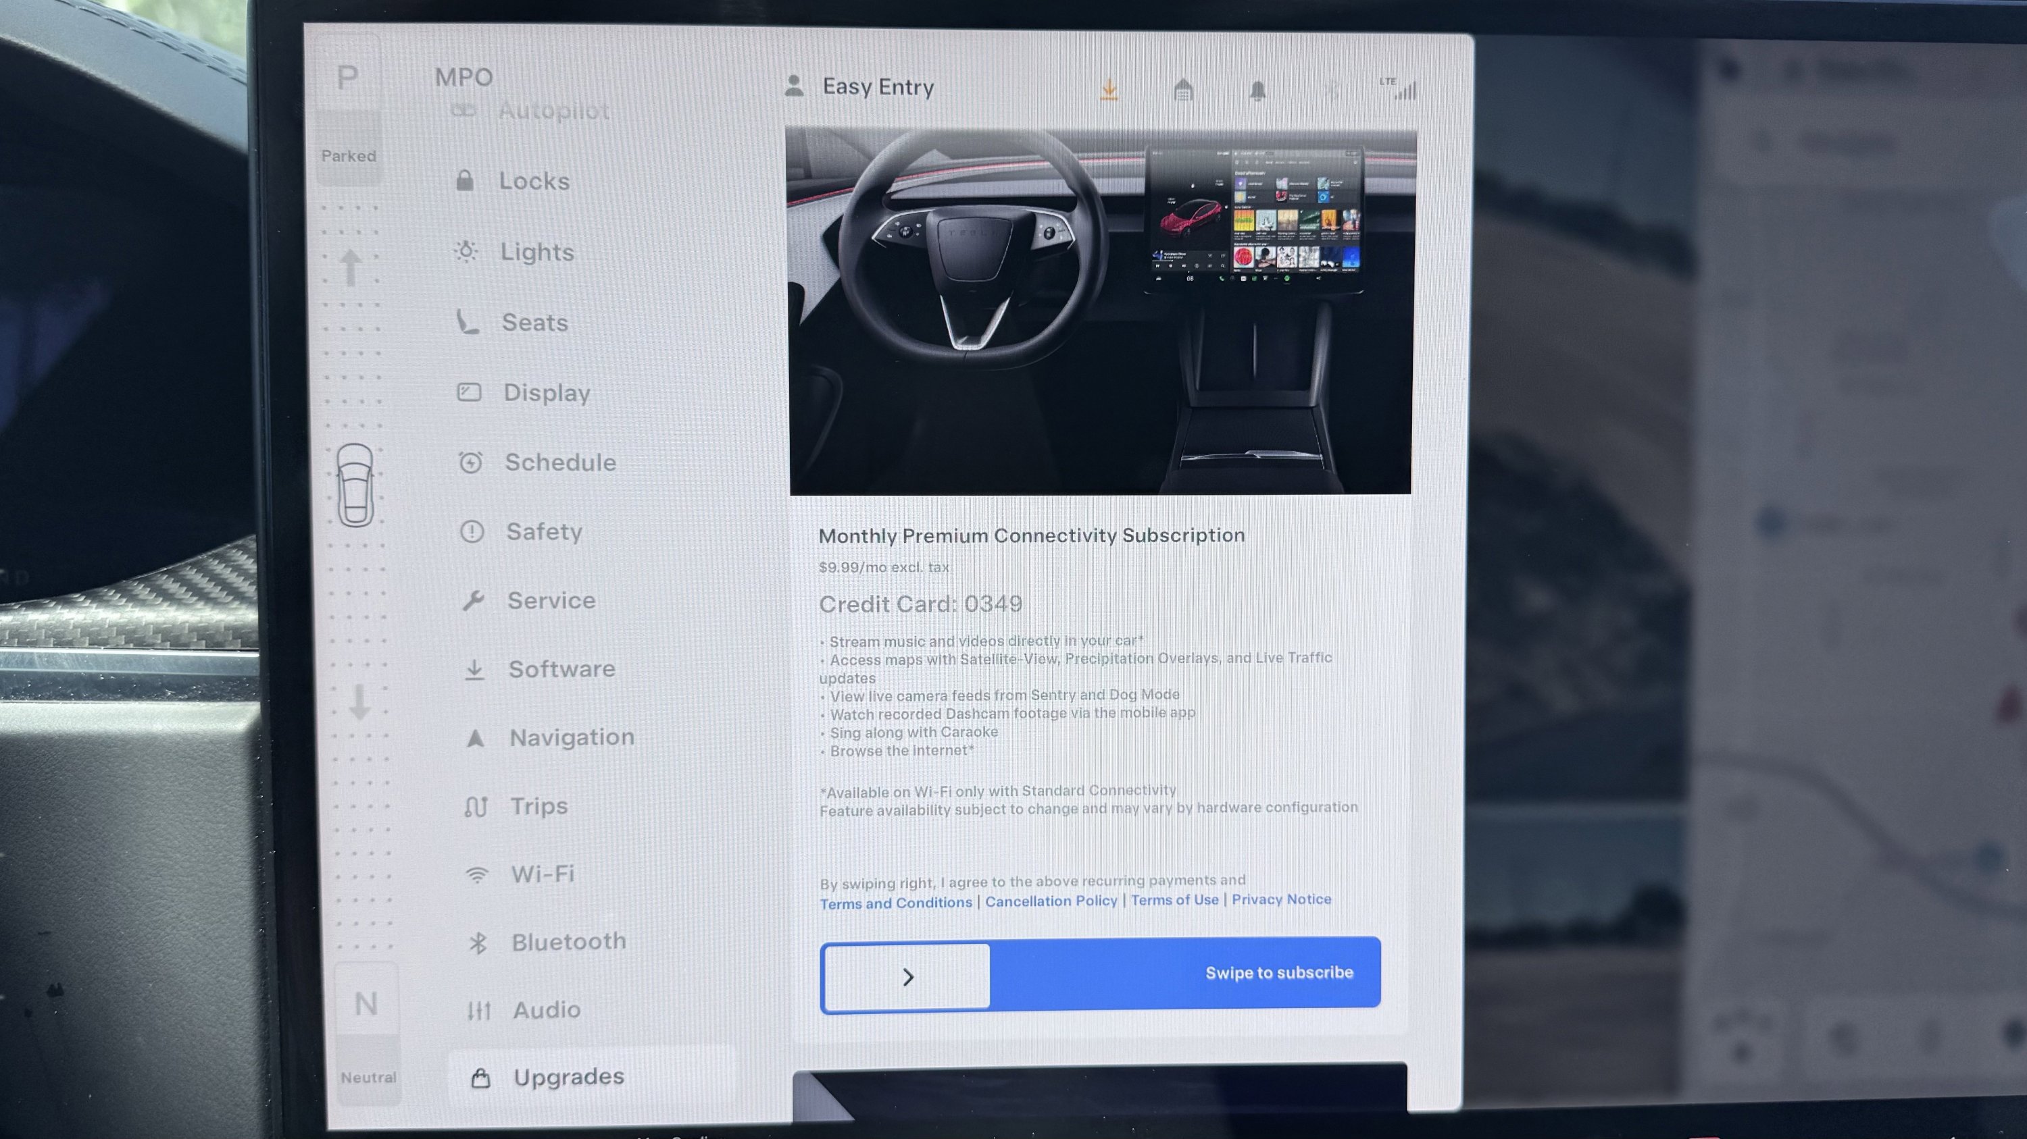
Task: Tap the "MPO" label at top left
Action: pos(464,77)
